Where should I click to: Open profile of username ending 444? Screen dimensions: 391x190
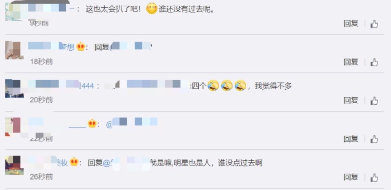(x=61, y=86)
